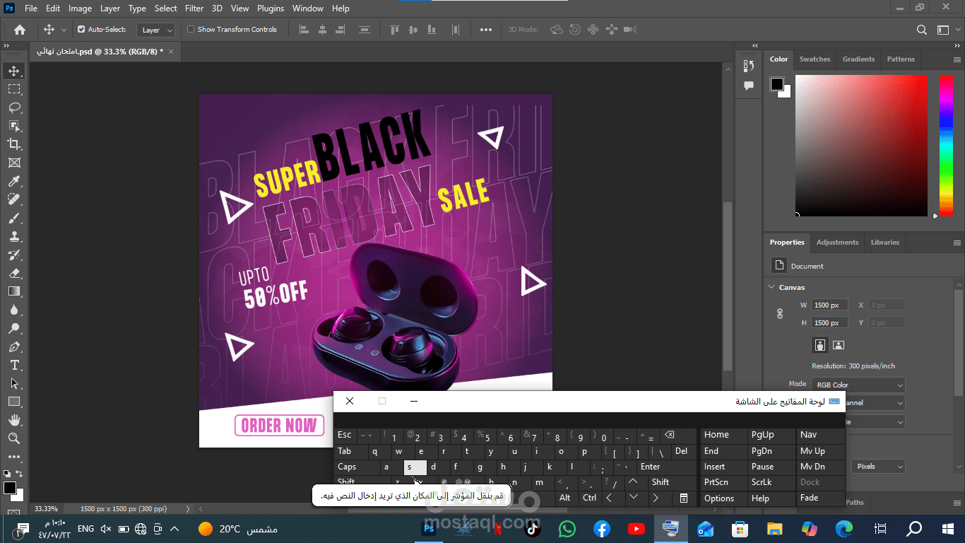Click the Search icon at top right
Viewport: 965px width, 543px height.
tap(922, 30)
